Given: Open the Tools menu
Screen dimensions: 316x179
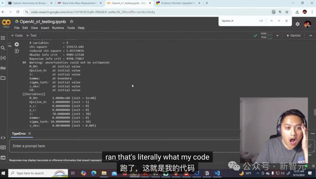Looking at the screenshot, I should [71, 28].
